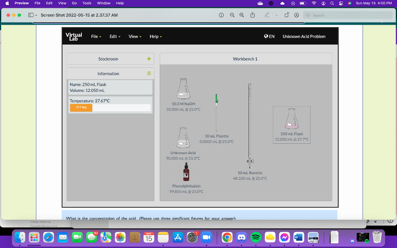Select the 50 mL Burette
397x248 pixels.
pos(250,126)
